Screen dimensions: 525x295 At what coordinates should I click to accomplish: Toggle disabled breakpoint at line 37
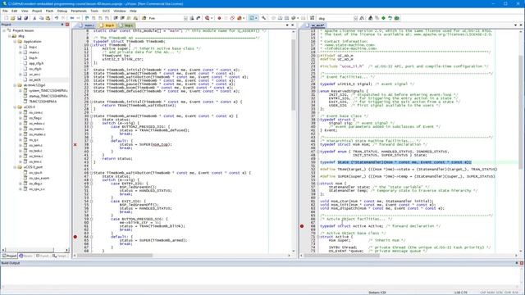(x=75, y=144)
